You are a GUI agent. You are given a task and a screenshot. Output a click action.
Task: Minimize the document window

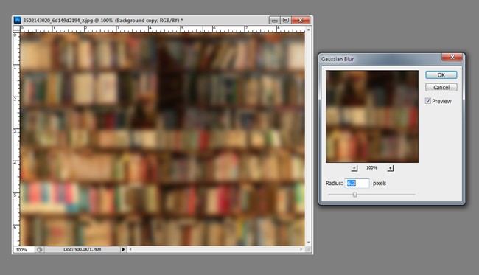274,20
